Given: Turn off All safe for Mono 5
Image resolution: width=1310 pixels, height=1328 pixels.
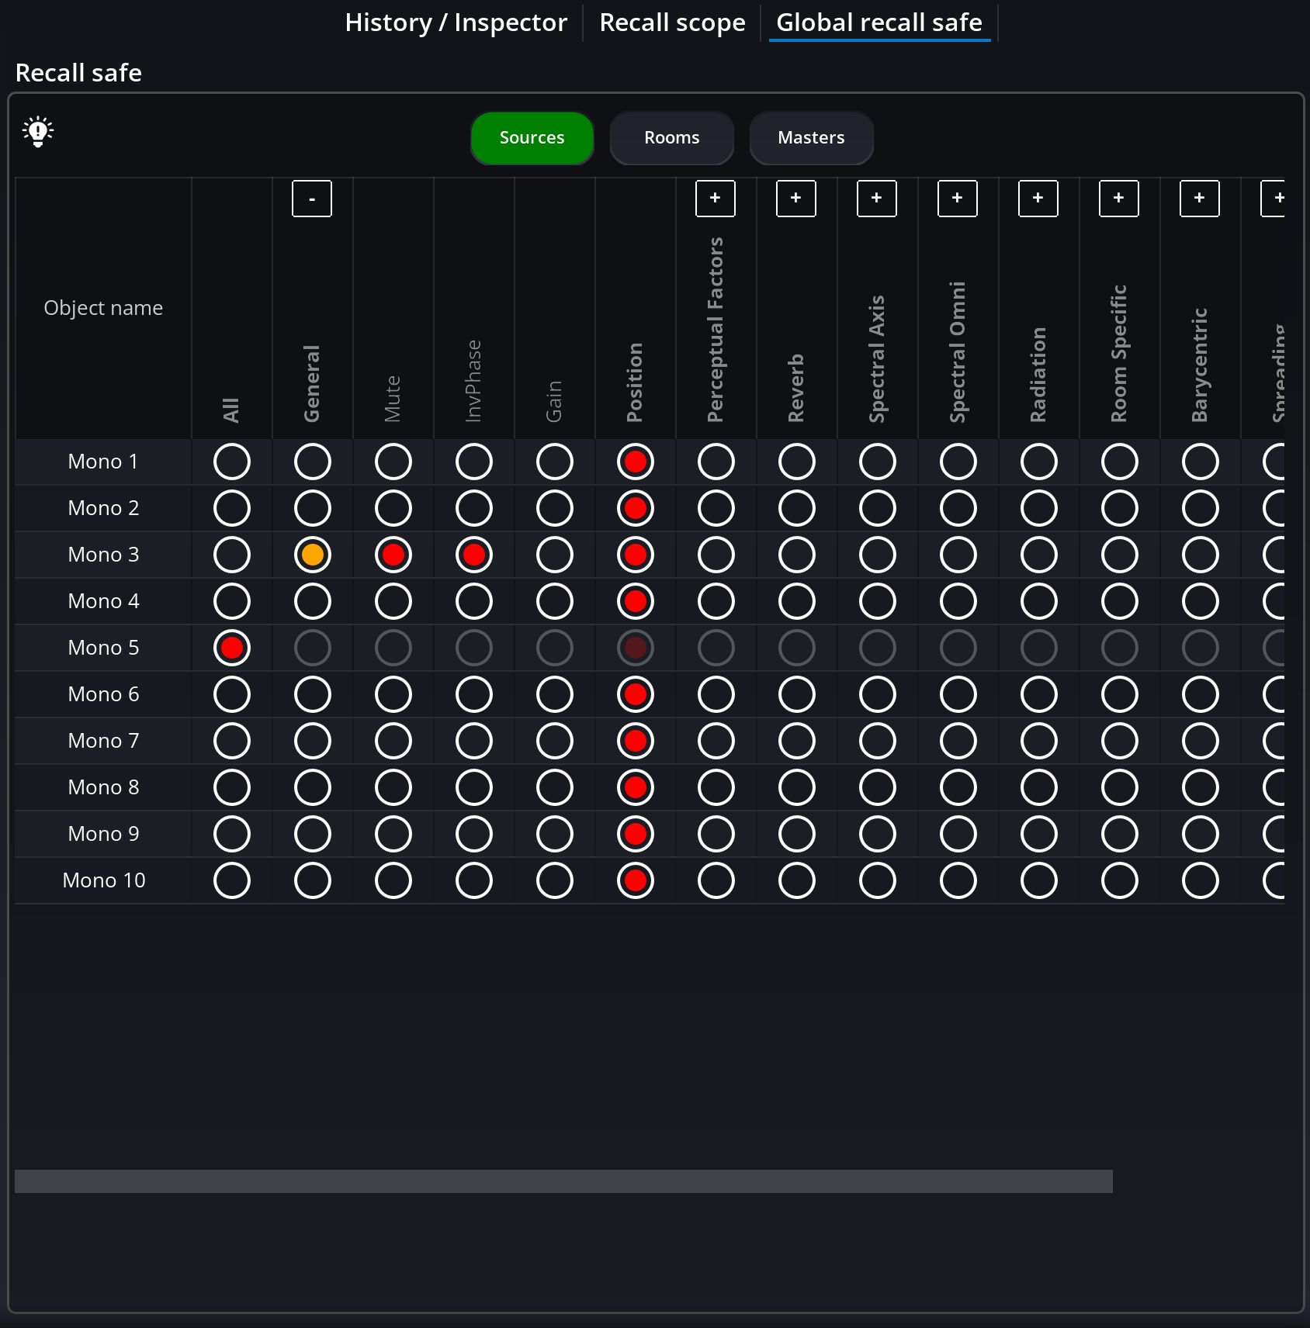Looking at the screenshot, I should [232, 648].
